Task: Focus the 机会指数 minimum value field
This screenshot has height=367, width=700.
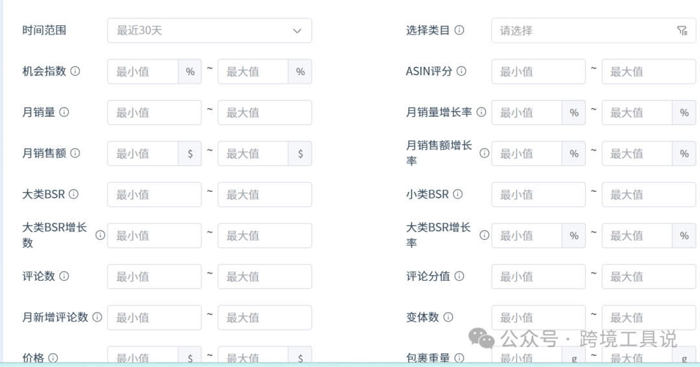Action: click(x=143, y=71)
